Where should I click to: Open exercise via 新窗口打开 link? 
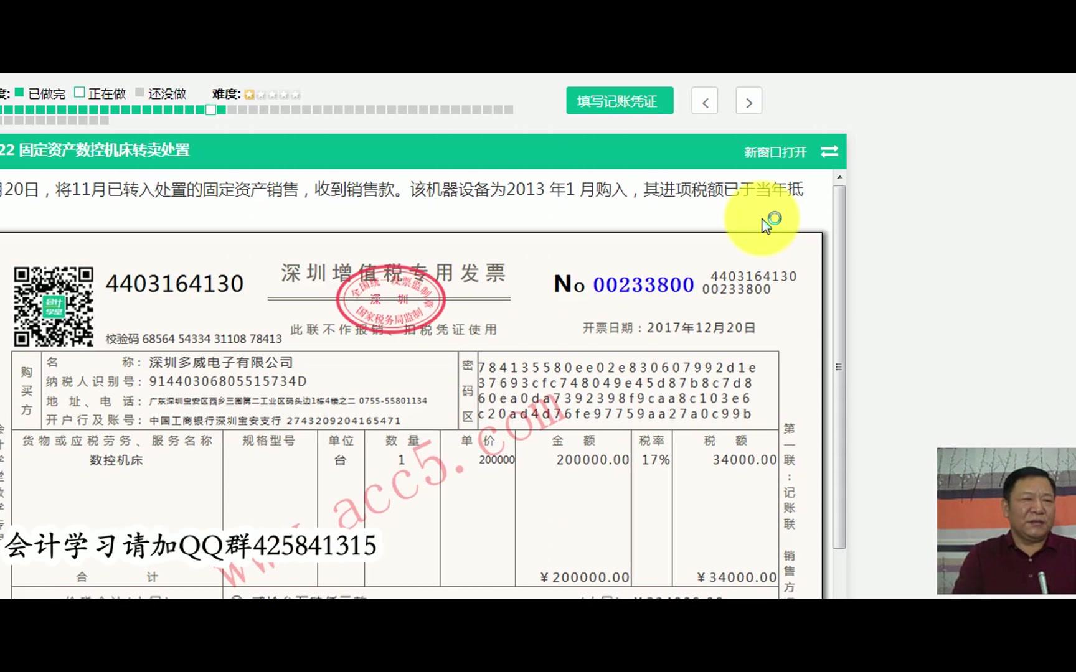(774, 151)
